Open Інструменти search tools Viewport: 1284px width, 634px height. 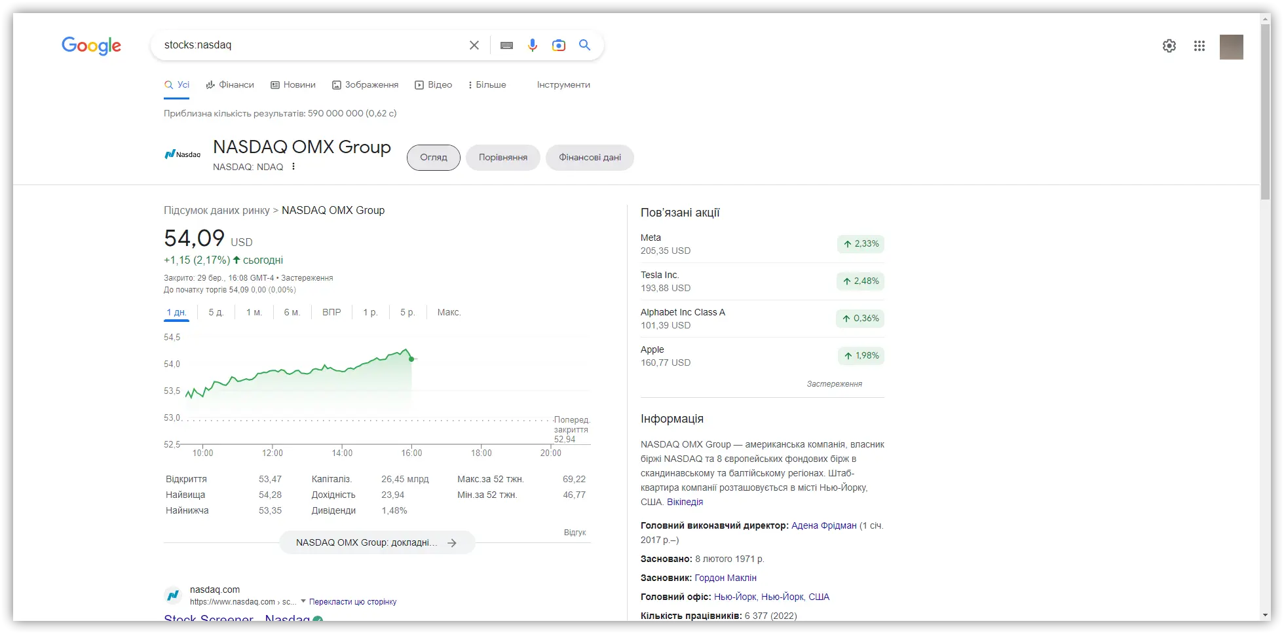click(563, 85)
